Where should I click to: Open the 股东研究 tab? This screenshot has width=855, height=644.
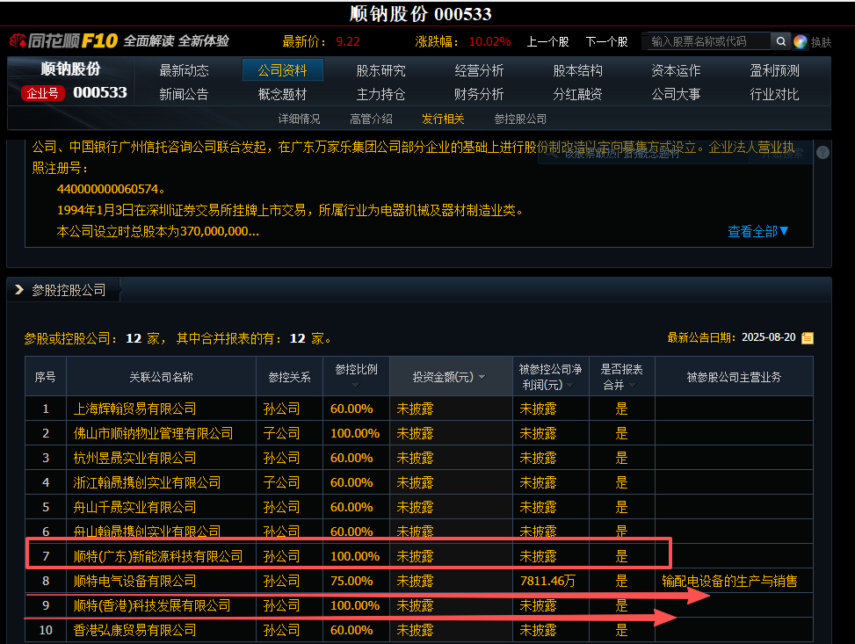tap(380, 70)
